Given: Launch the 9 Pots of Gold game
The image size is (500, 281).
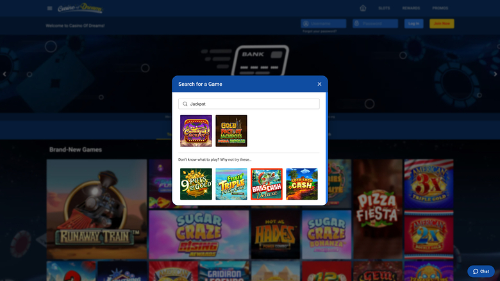Looking at the screenshot, I should click(196, 184).
